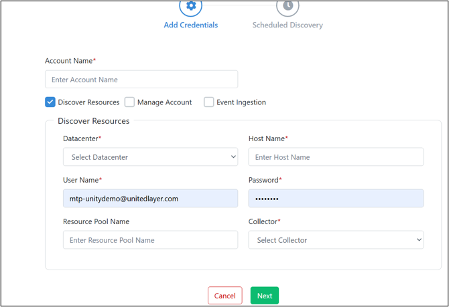
Task: Click the Resource Pool Name label
Action: click(x=97, y=221)
